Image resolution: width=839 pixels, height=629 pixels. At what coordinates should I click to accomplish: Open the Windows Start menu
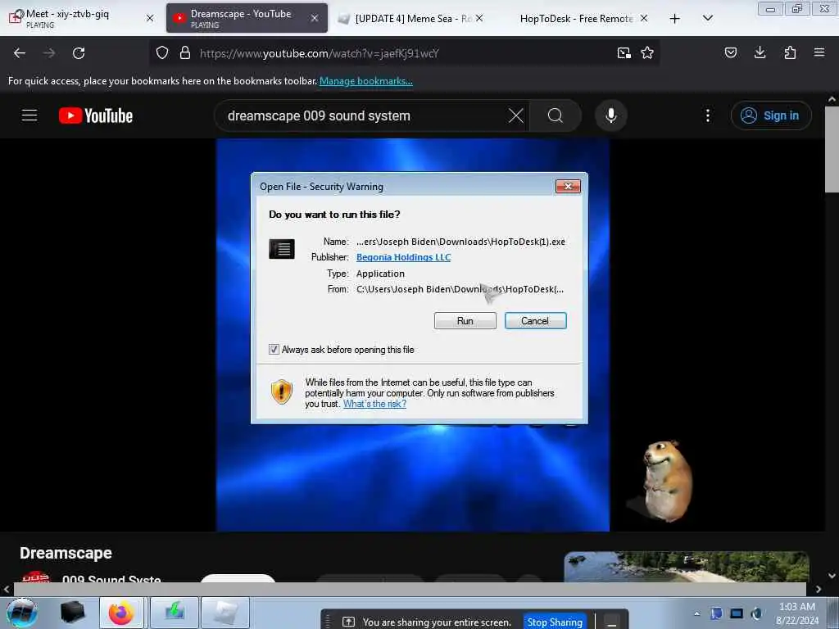22,613
